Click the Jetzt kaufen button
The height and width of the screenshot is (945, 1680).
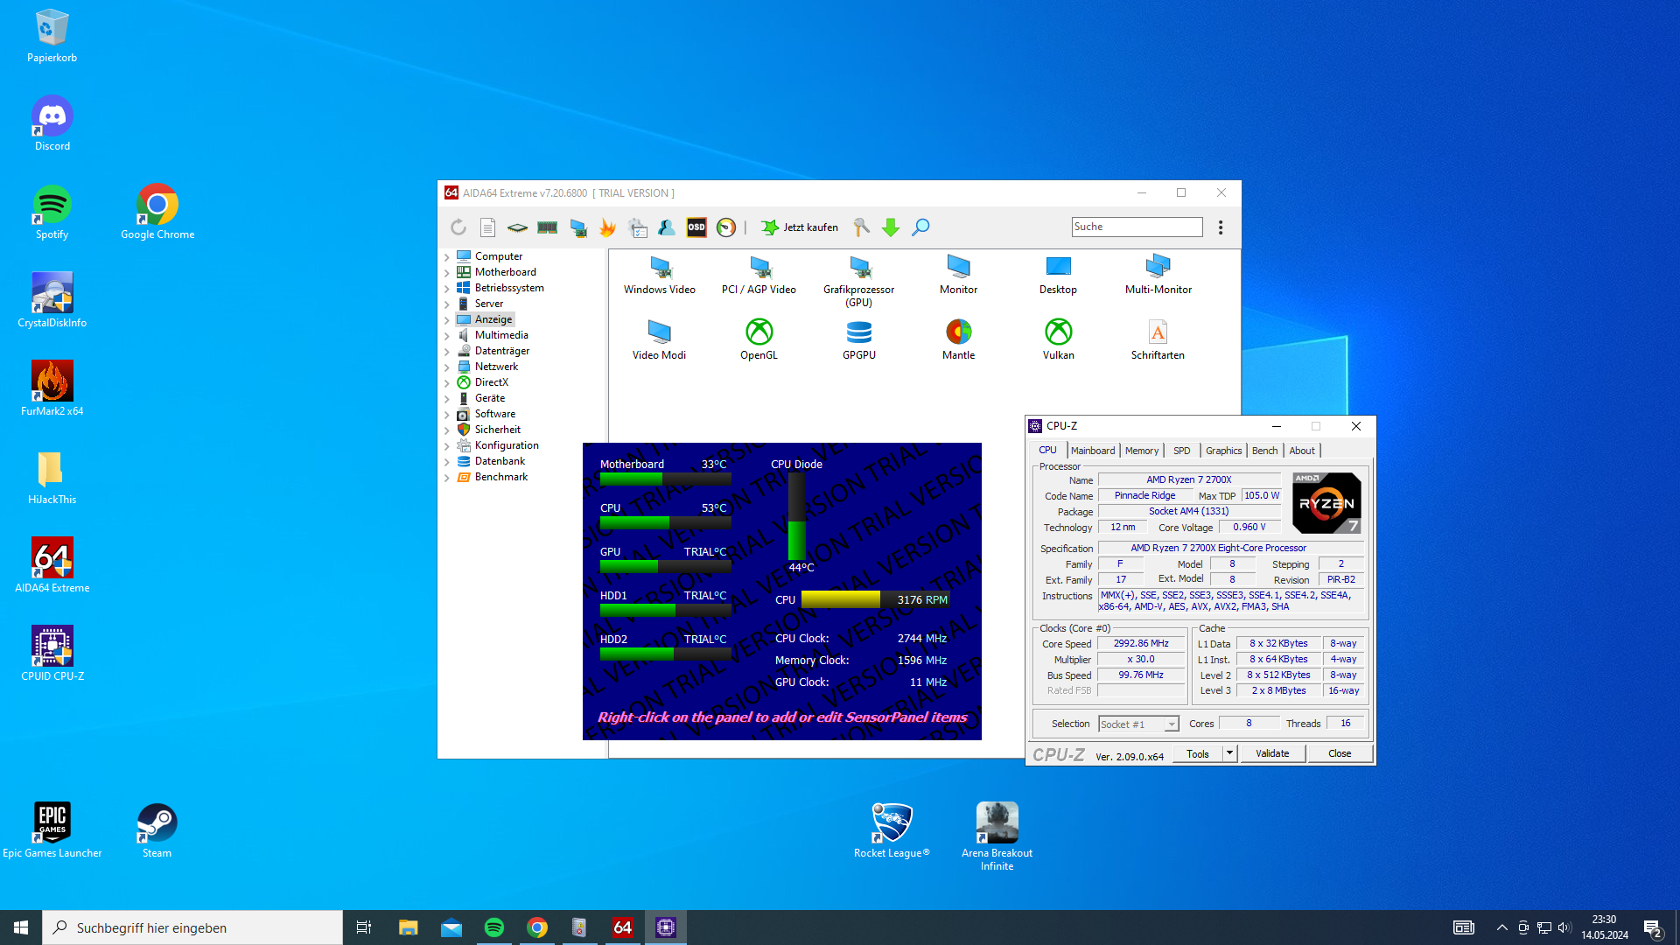[800, 227]
